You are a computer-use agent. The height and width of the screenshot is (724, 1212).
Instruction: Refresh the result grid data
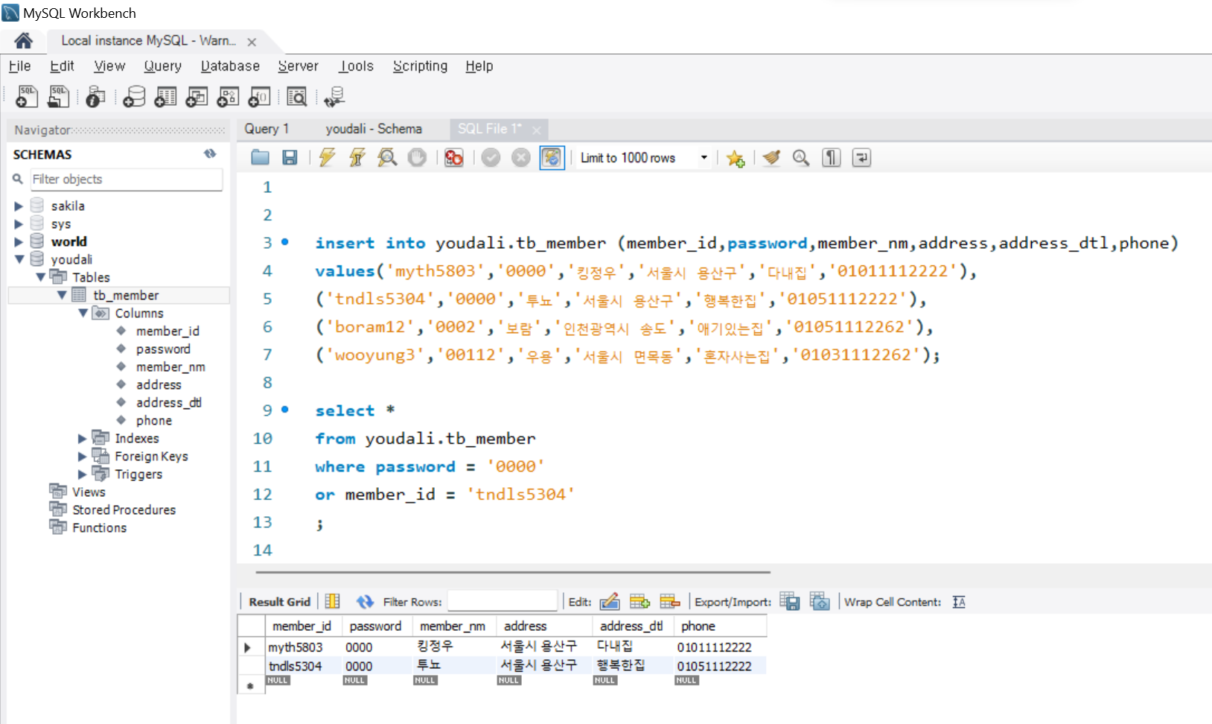click(x=365, y=602)
